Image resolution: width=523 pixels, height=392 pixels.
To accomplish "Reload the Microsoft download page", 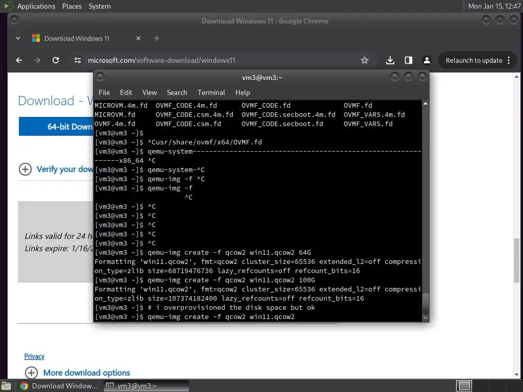I will click(56, 60).
